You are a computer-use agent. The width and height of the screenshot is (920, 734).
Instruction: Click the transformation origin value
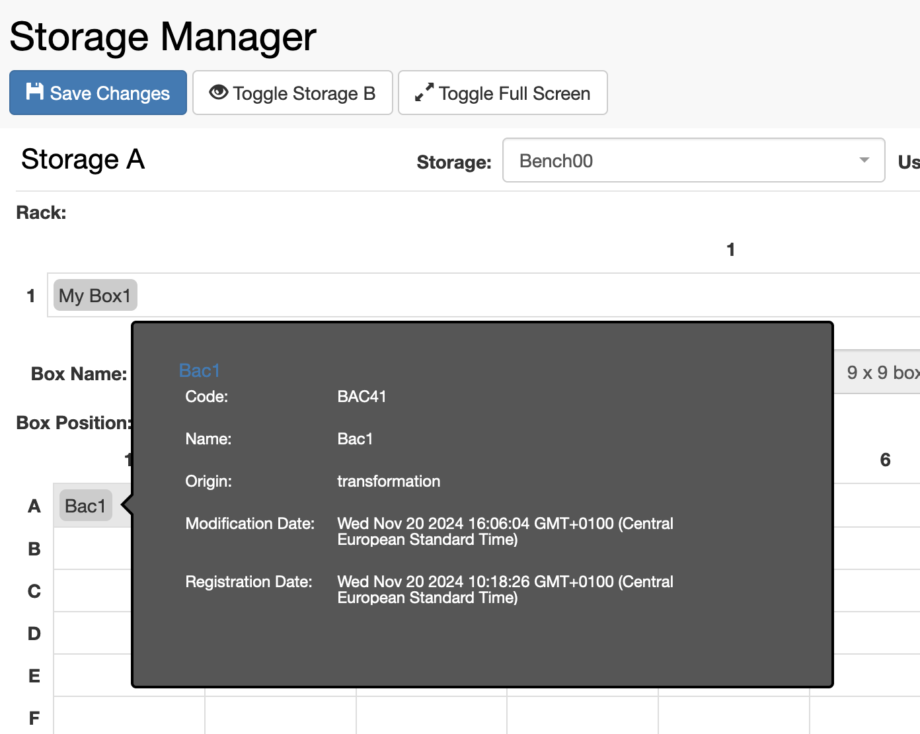tap(389, 481)
